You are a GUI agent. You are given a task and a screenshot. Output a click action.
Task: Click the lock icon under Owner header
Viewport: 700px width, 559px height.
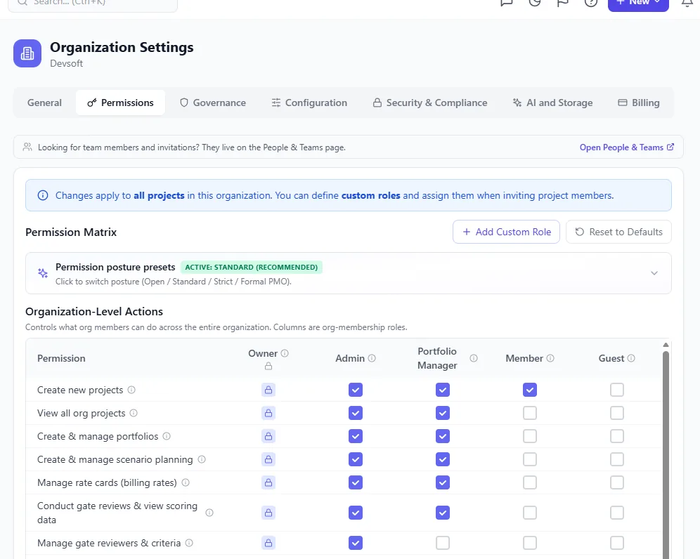(268, 367)
